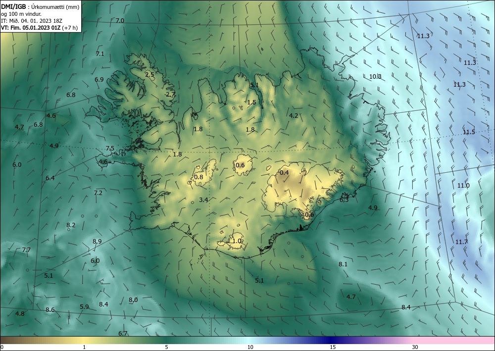Select the map value 11.7
This screenshot has height=351, width=495.
[x=461, y=242]
